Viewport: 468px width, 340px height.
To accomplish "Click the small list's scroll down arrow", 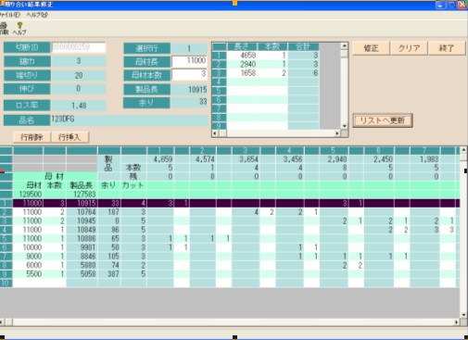I will 345,126.
